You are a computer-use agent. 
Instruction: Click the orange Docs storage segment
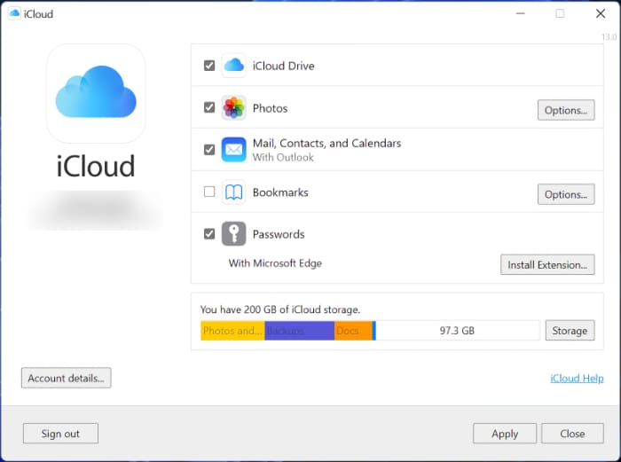(x=353, y=331)
